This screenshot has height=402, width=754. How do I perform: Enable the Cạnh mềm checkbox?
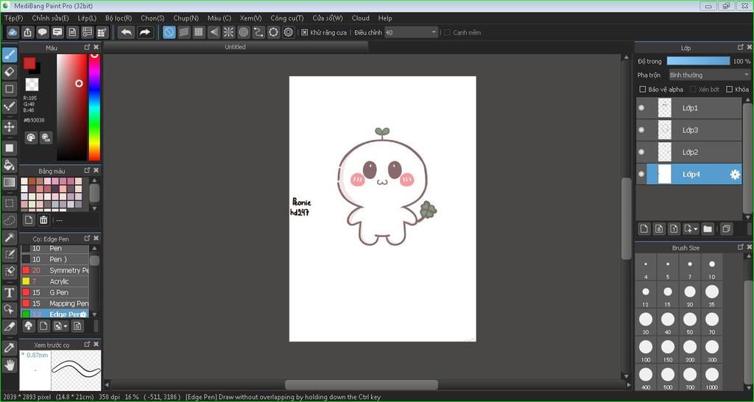(447, 32)
